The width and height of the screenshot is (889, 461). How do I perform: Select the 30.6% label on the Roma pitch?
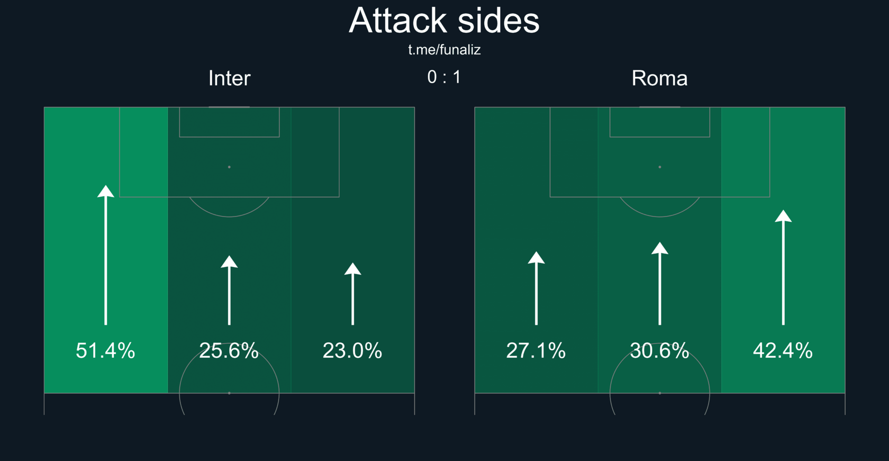(660, 351)
